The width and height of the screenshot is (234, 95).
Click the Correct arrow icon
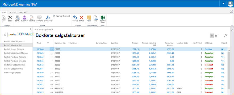coord(75,18)
